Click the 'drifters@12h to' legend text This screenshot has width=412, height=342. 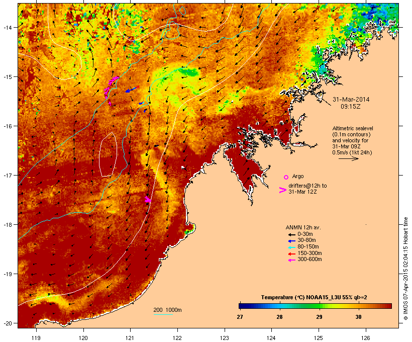click(307, 186)
